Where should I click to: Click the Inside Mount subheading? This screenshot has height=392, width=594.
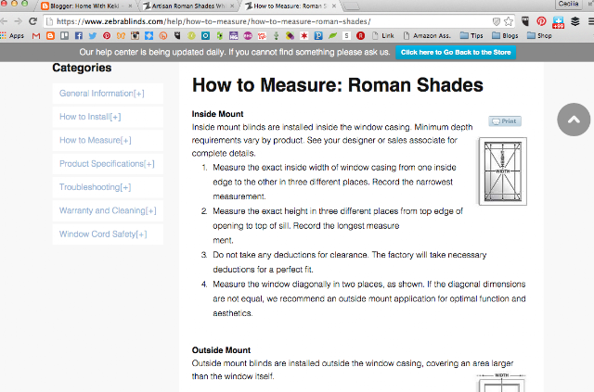coord(217,114)
